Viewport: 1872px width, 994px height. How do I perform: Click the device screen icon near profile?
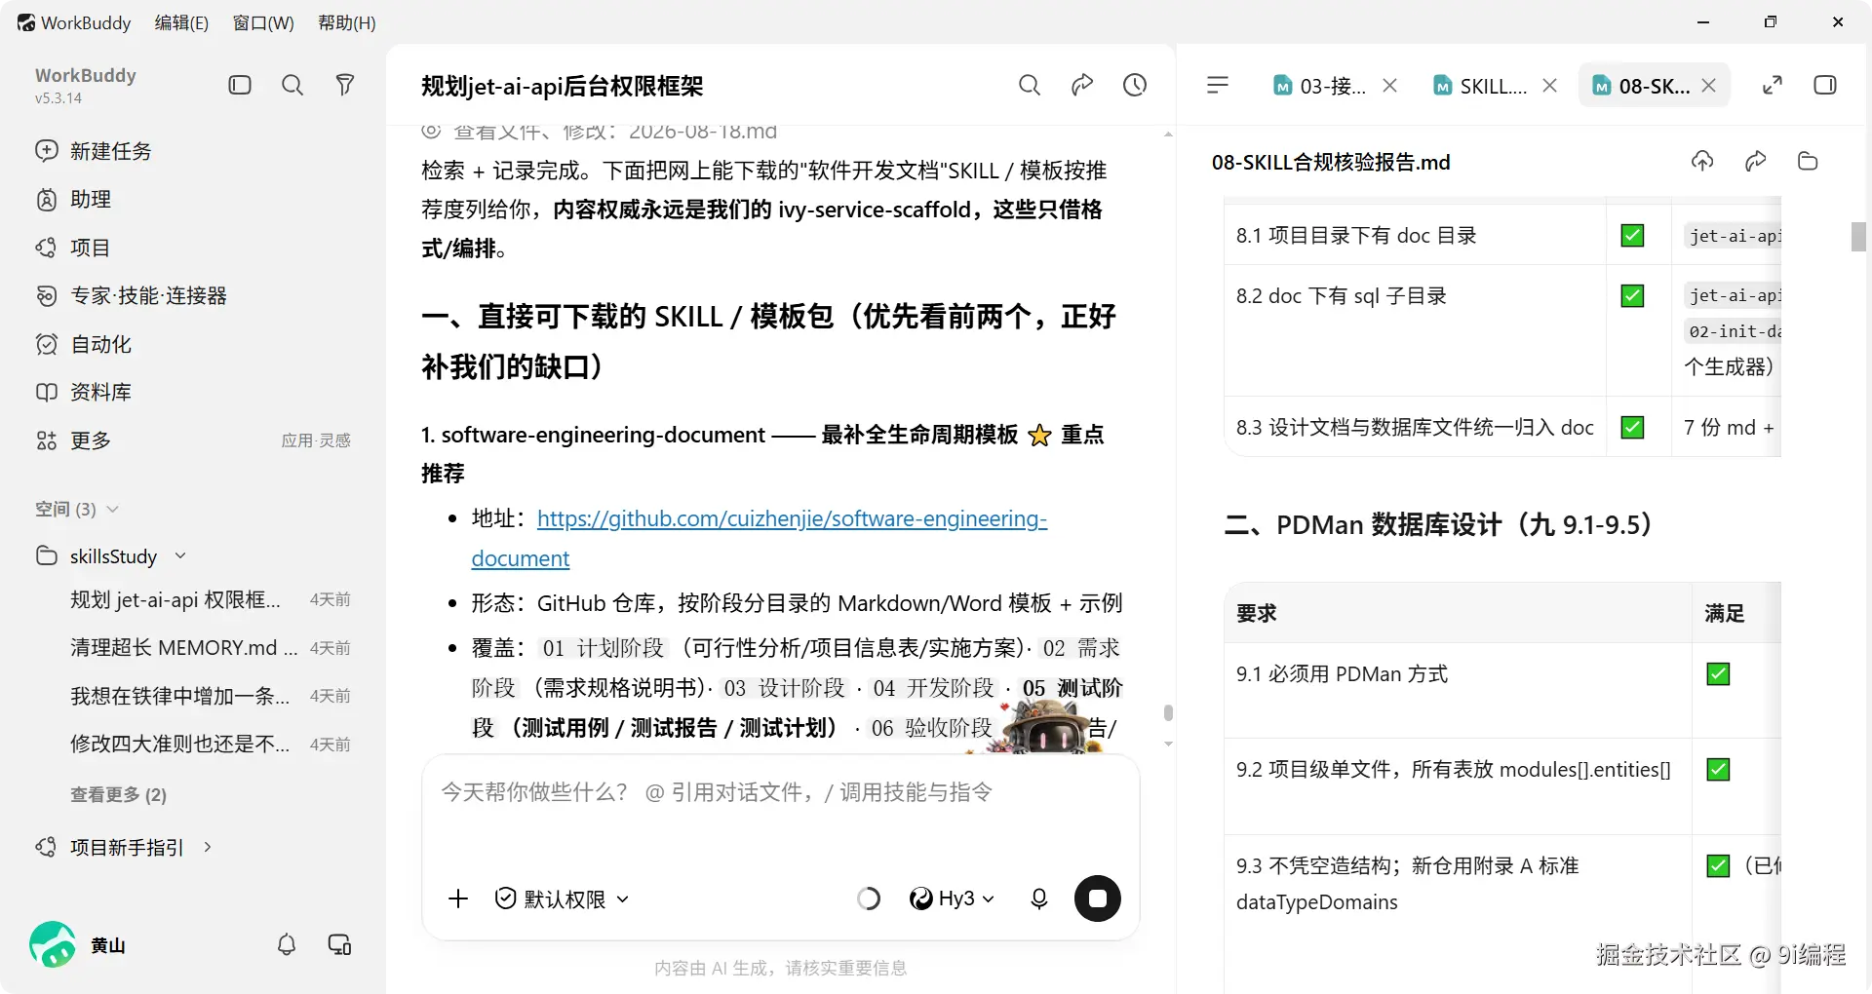click(x=339, y=944)
